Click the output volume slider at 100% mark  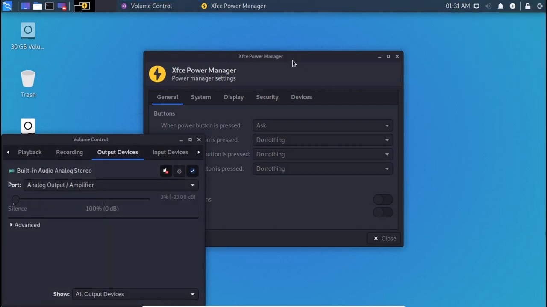tap(103, 199)
